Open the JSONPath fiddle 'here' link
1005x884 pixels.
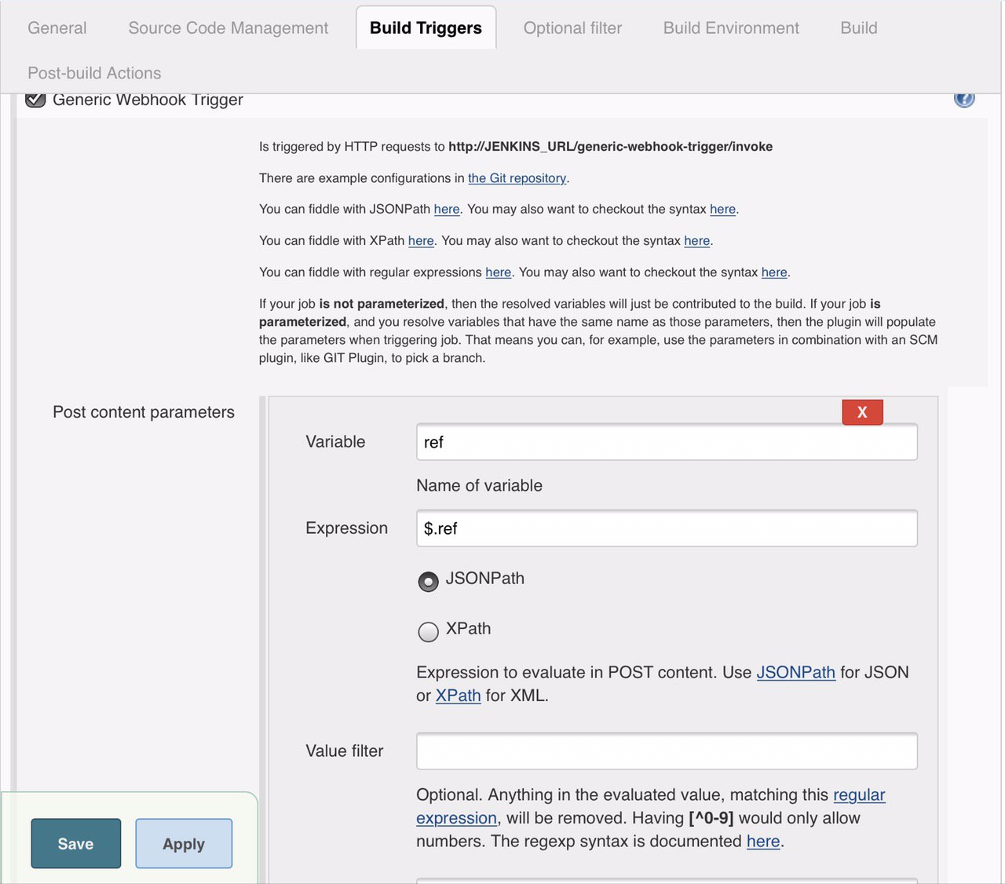pos(447,210)
